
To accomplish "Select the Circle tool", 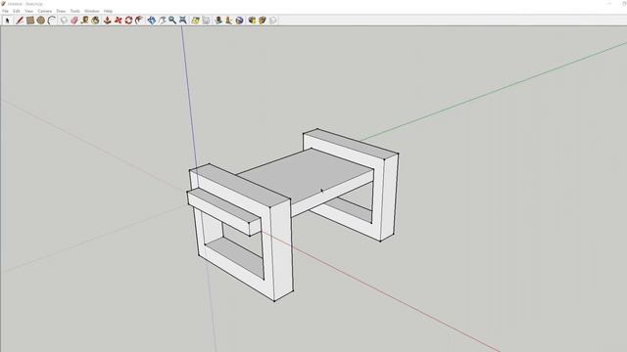I will click(41, 20).
